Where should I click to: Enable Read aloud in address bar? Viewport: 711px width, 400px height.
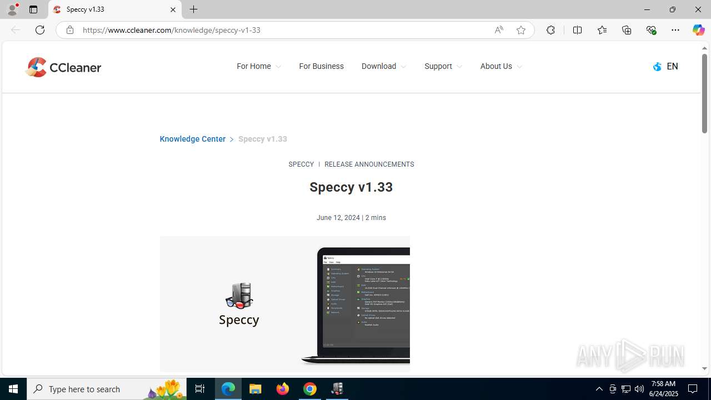click(499, 30)
